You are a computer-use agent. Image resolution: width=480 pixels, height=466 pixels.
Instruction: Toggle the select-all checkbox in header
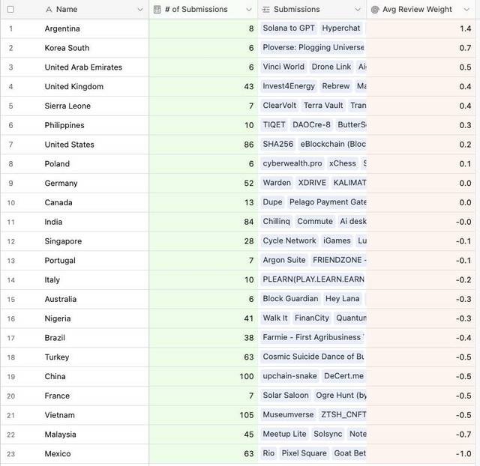pos(10,10)
